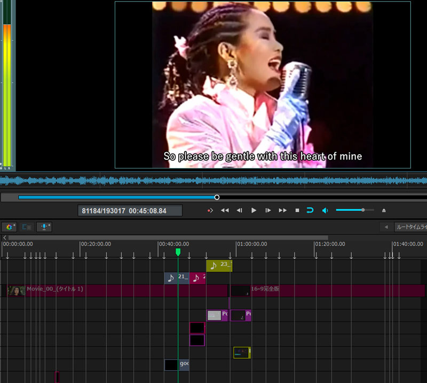Click the 01:20:00.00 ruler label
This screenshot has width=427, height=383.
point(330,244)
